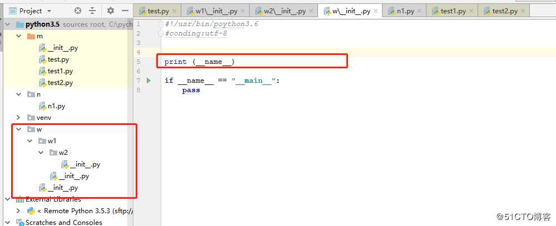This screenshot has height=226, width=556.
Task: Switch to w1\__init__.py editor tab
Action: point(216,11)
